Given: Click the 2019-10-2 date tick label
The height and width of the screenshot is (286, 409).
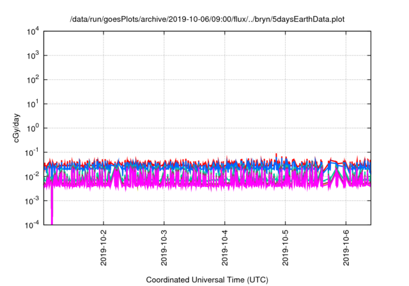Looking at the screenshot, I should click(104, 248).
